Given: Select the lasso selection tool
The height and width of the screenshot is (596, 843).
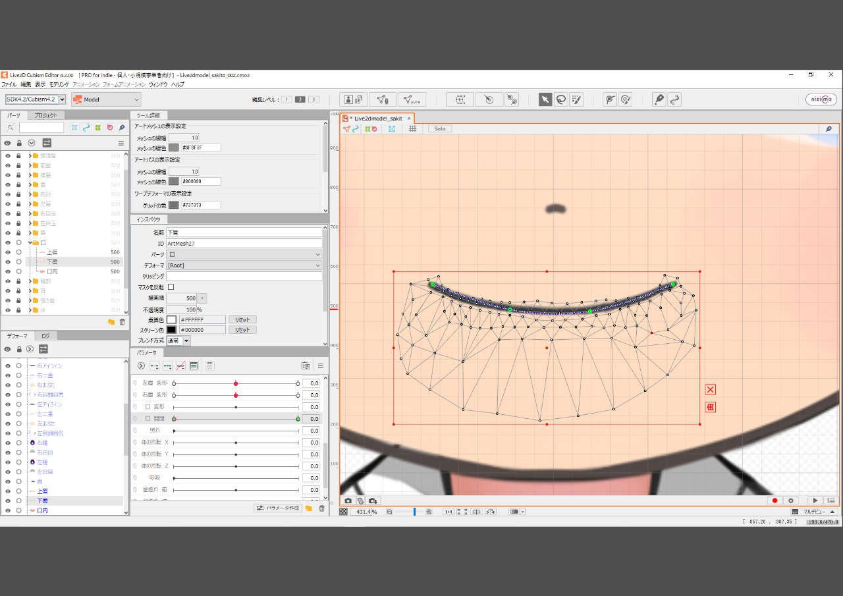Looking at the screenshot, I should pyautogui.click(x=560, y=99).
